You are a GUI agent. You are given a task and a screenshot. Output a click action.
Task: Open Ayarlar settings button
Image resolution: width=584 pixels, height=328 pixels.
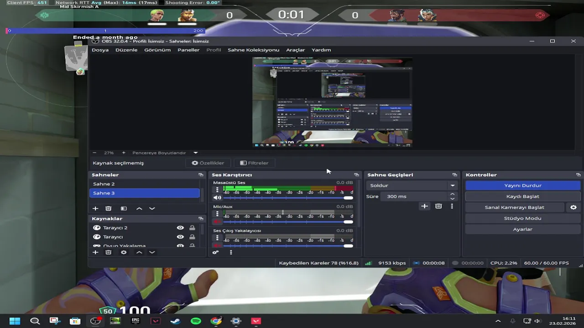tap(523, 229)
